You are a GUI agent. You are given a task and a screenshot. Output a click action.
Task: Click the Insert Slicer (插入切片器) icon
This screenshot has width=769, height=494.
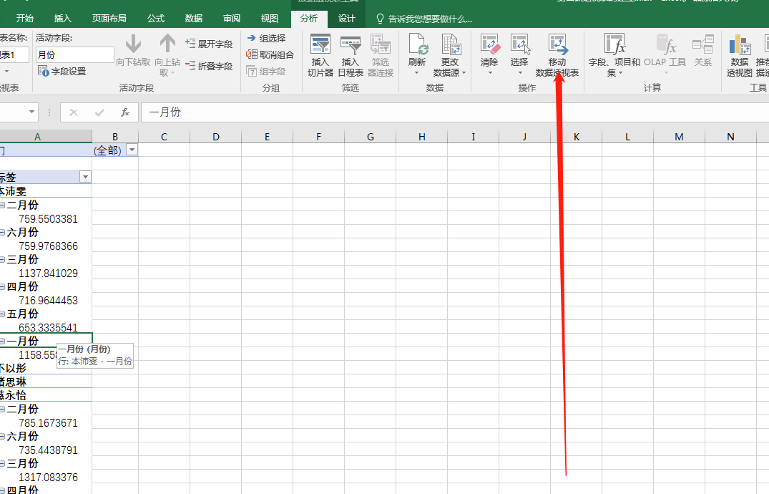click(320, 46)
